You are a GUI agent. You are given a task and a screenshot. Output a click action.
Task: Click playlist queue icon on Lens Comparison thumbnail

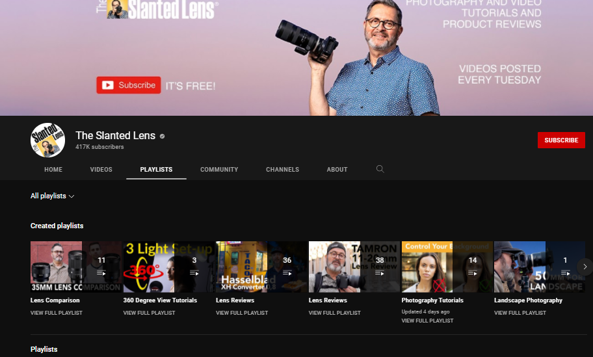tap(101, 272)
